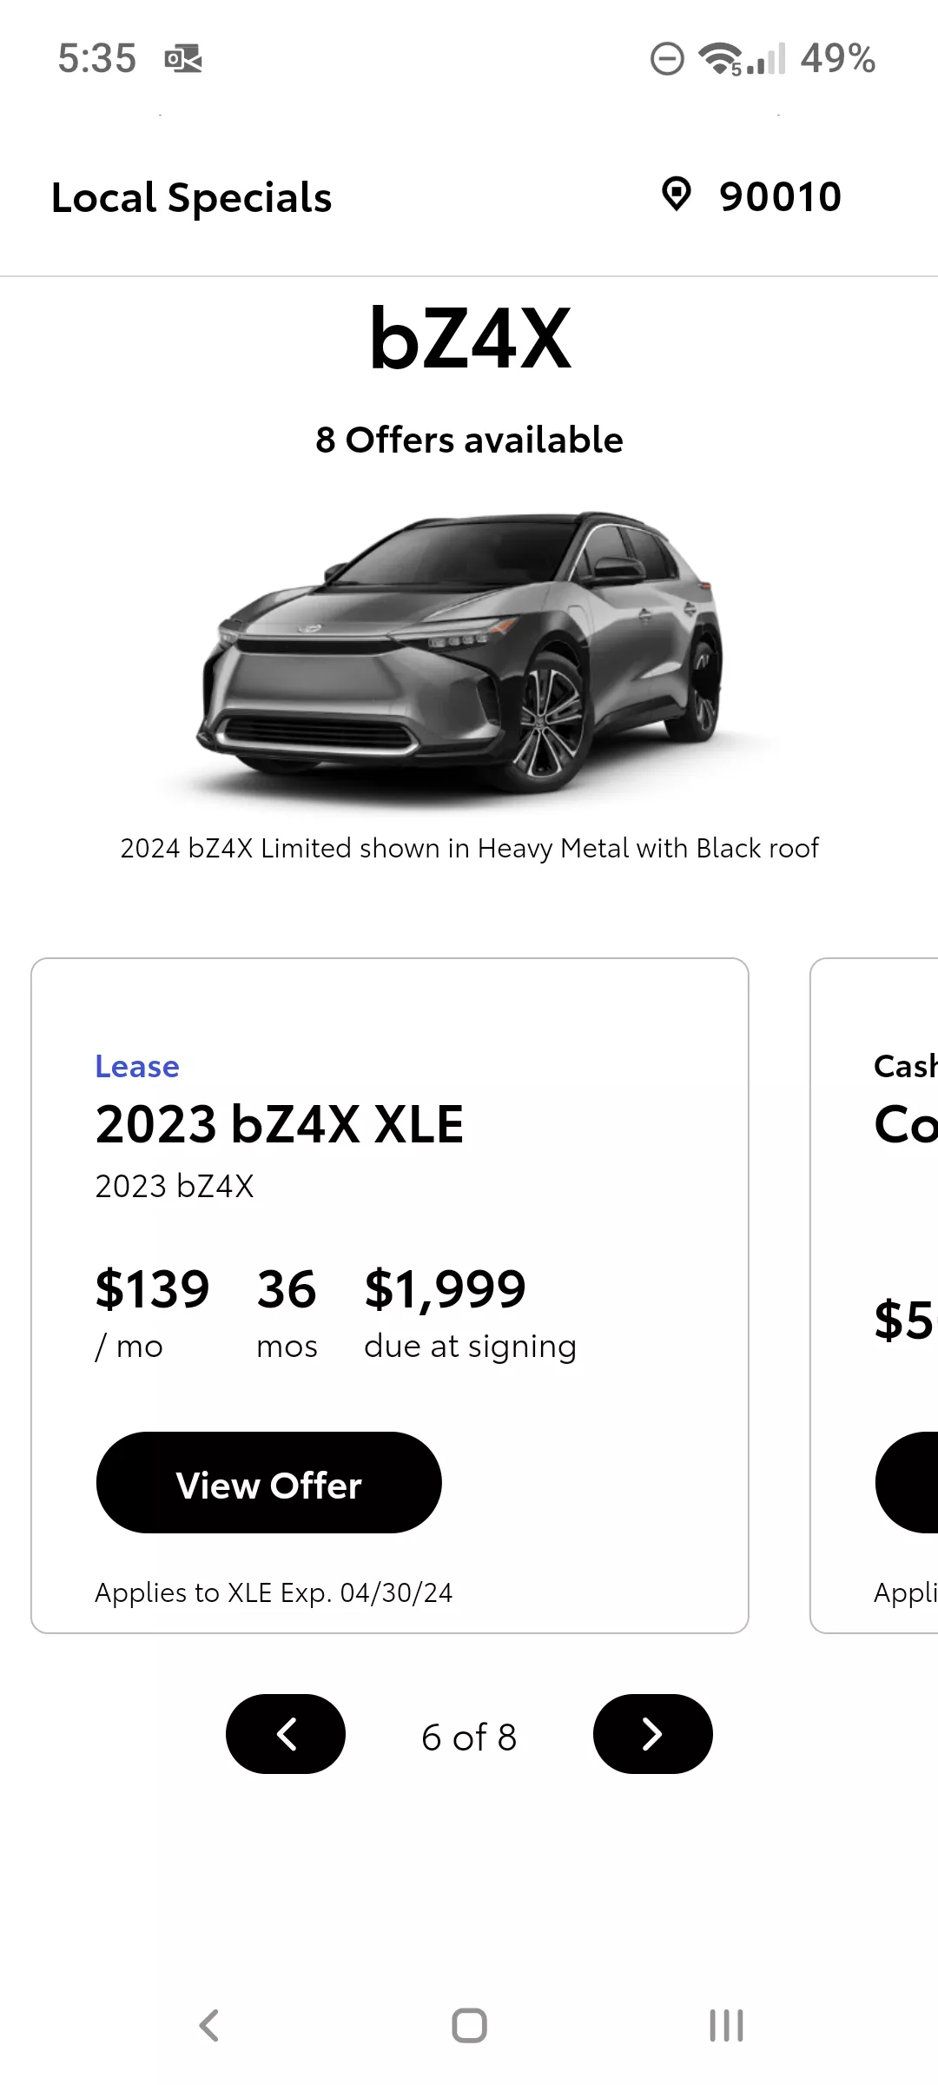The width and height of the screenshot is (938, 2085).
Task: Tap the Outlook notification icon
Action: [183, 59]
